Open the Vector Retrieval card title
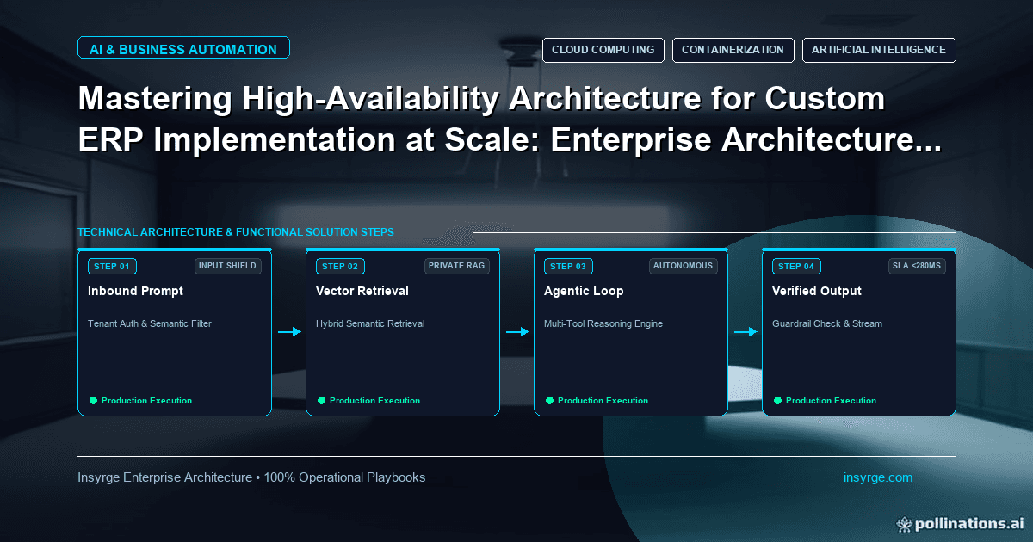This screenshot has height=542, width=1033. (x=362, y=291)
